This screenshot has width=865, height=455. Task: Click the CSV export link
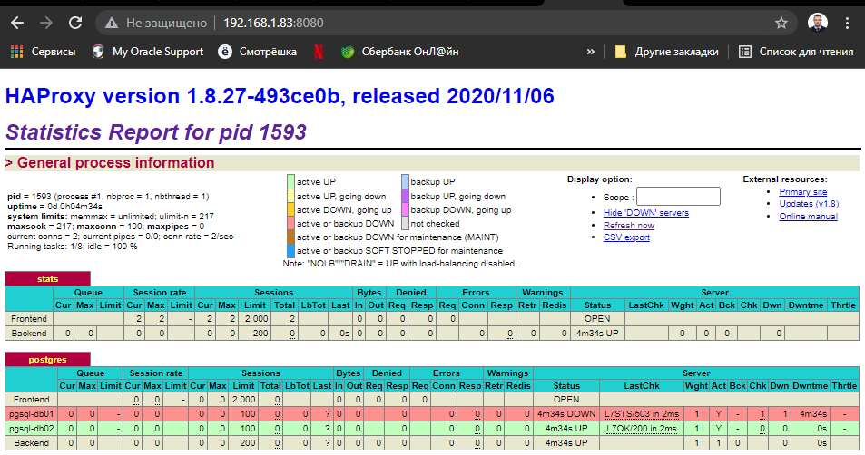626,237
